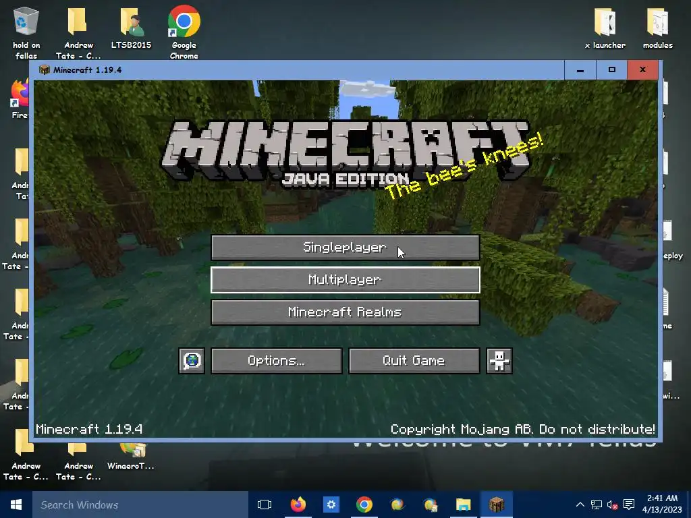691x518 pixels.
Task: Open Task View in taskbar
Action: click(x=265, y=505)
